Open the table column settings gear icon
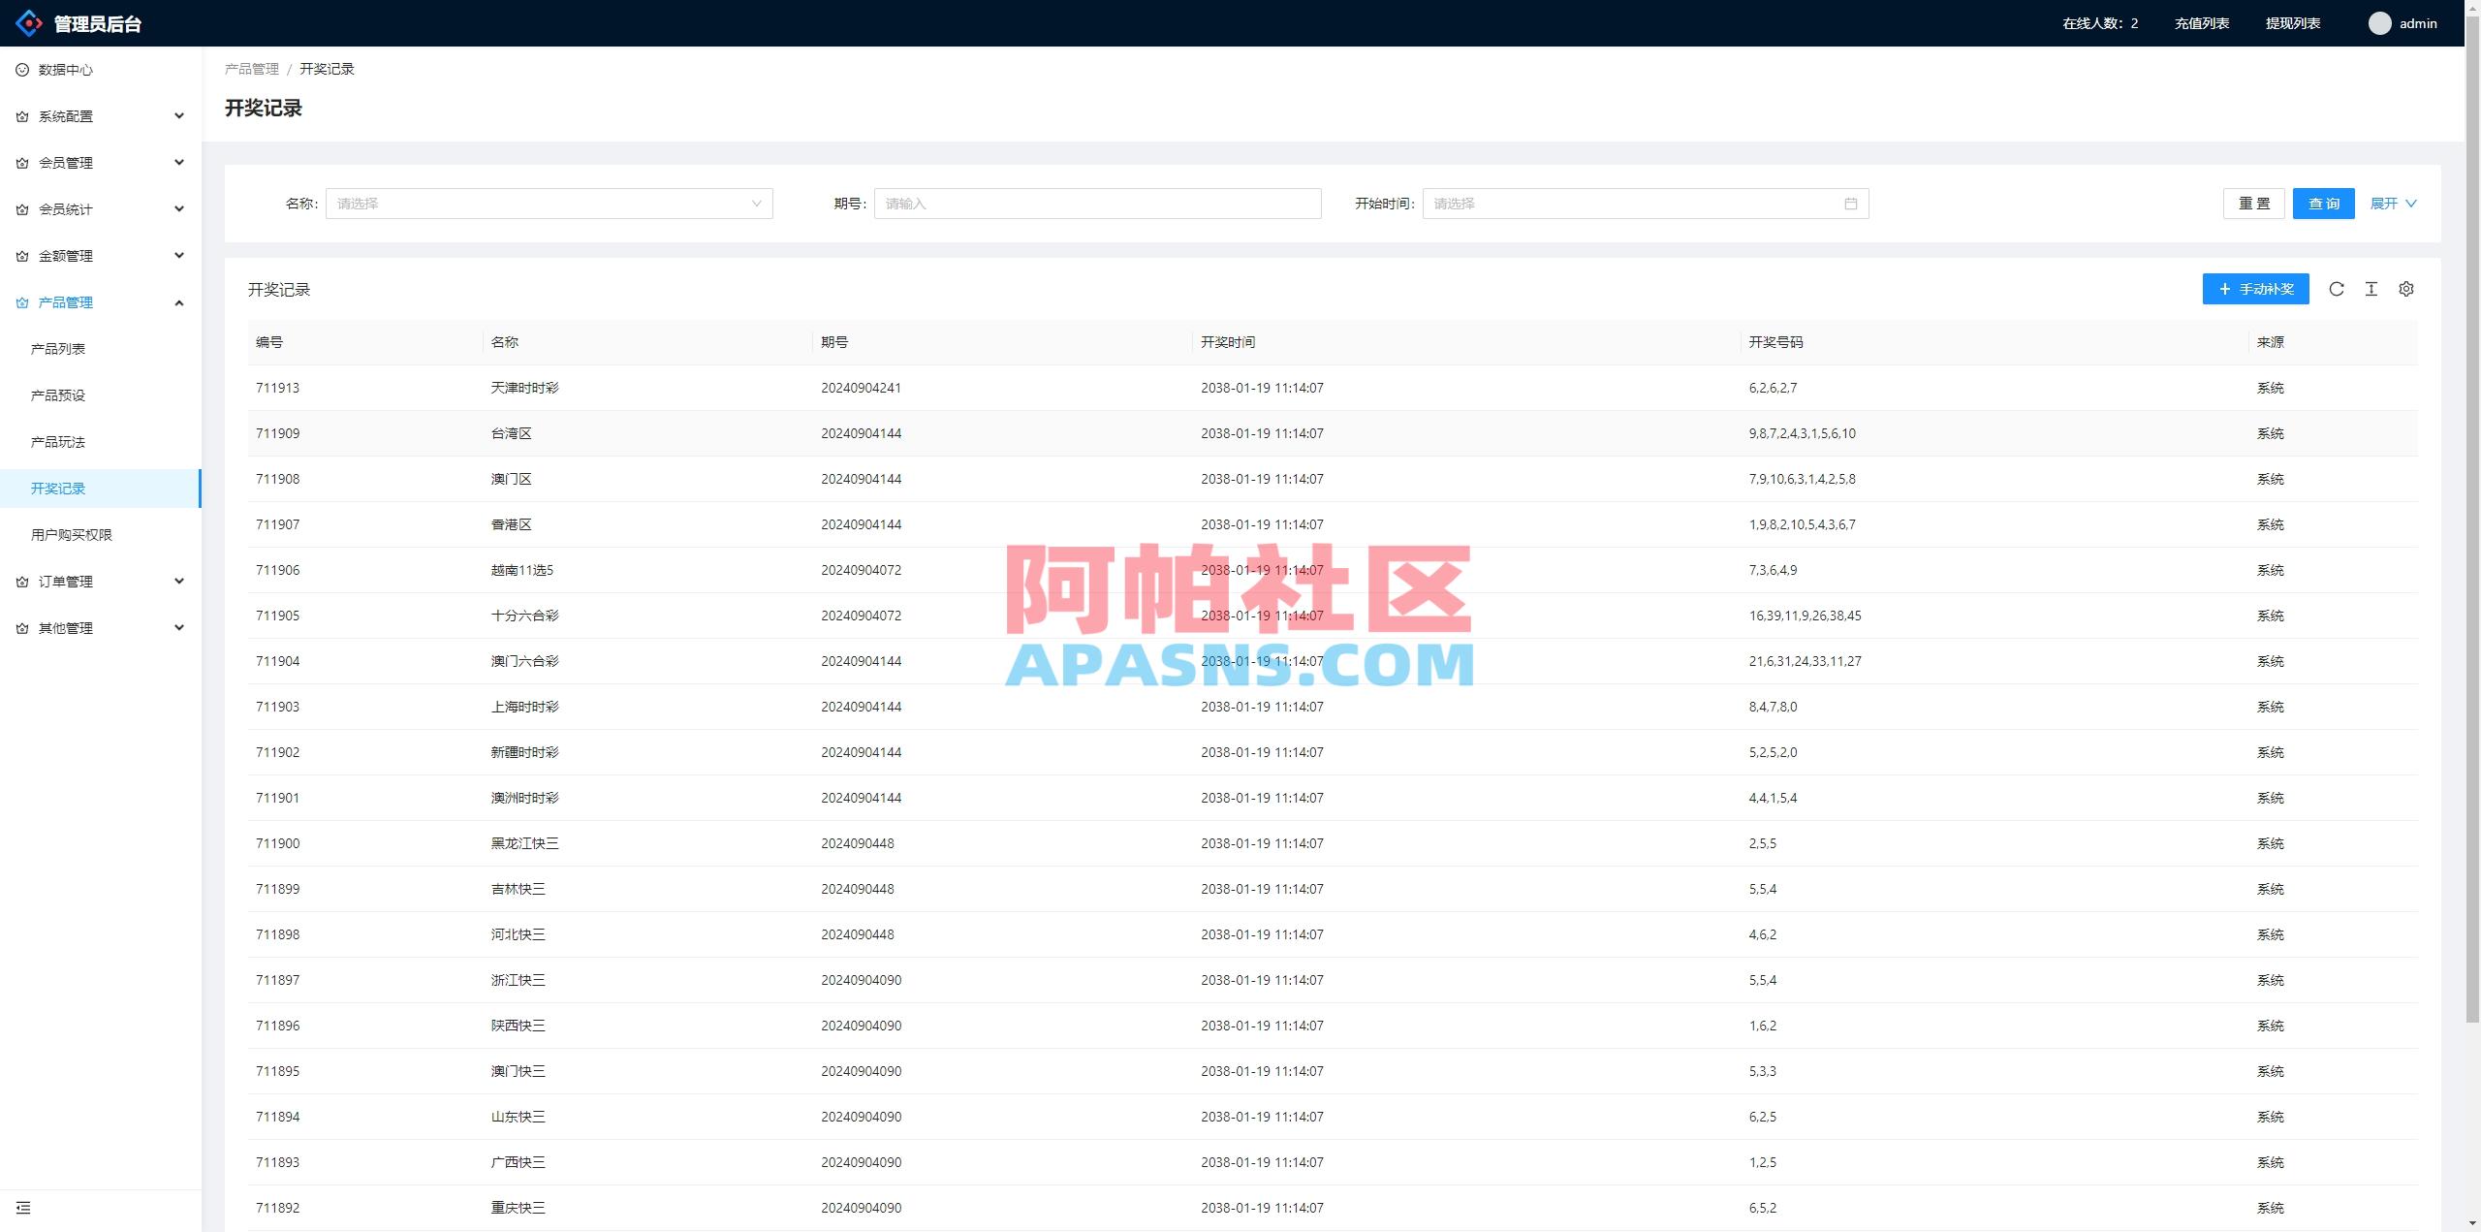The height and width of the screenshot is (1232, 2481). pos(2406,289)
